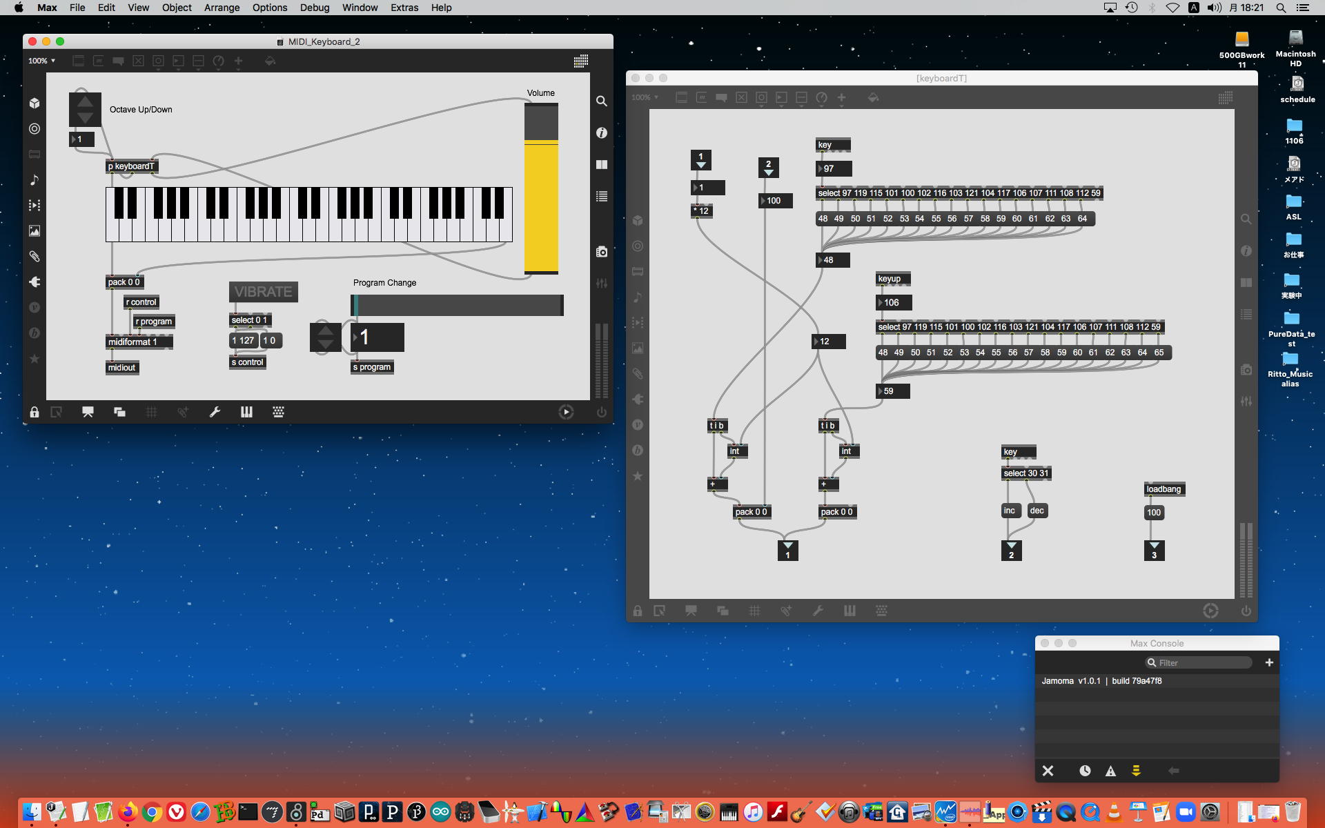
Task: Click the wrench debug icon in bottom toolbar
Action: click(215, 412)
